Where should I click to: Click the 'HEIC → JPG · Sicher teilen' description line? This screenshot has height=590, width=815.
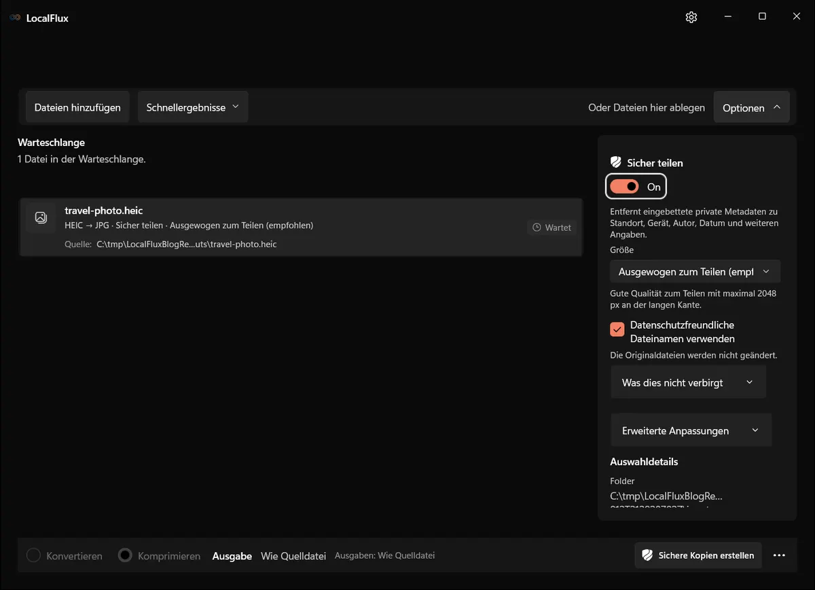pos(189,225)
